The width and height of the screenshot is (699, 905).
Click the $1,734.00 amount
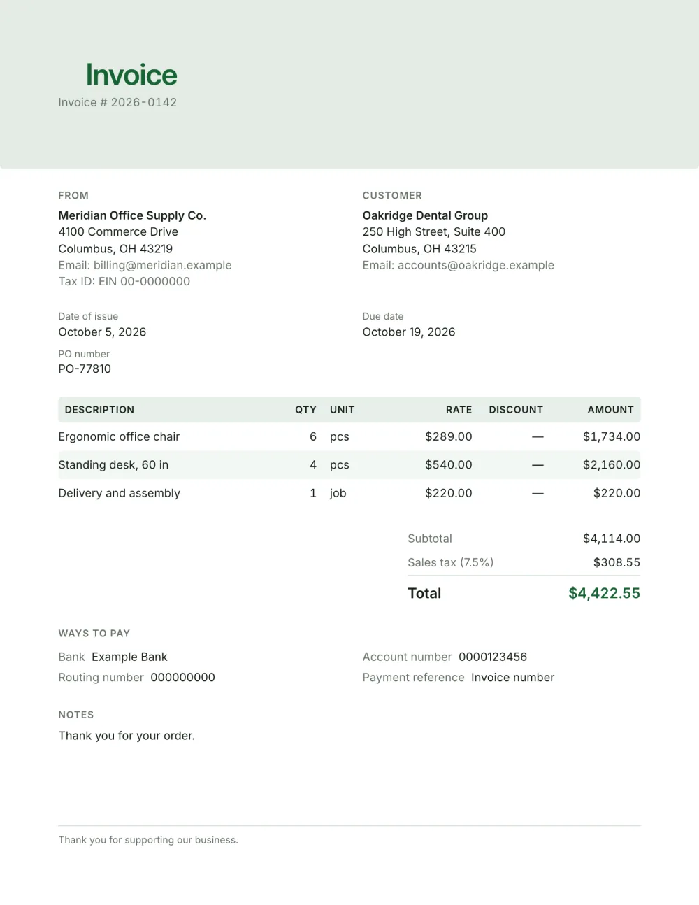click(x=612, y=436)
